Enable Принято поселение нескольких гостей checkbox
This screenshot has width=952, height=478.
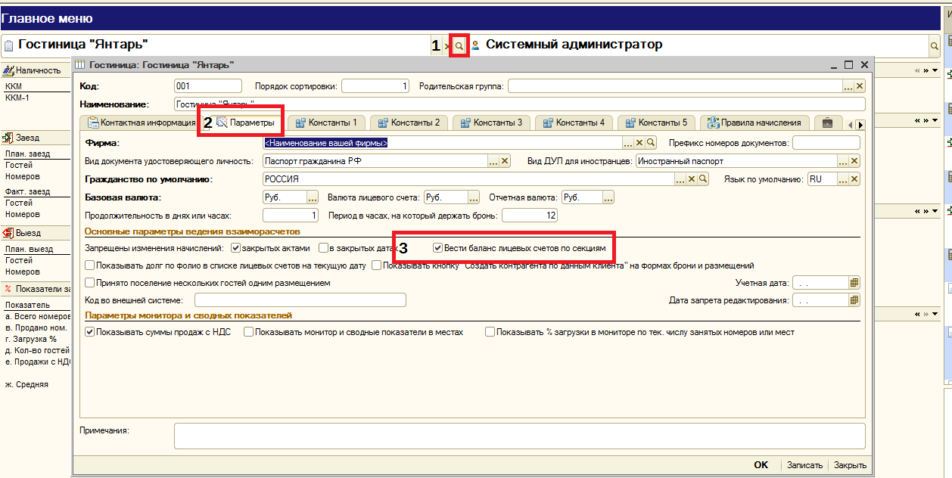point(90,283)
